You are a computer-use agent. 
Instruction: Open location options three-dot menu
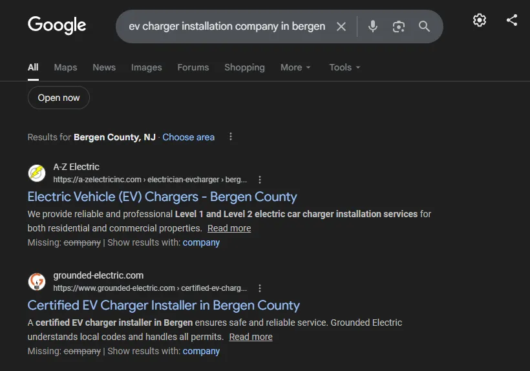pyautogui.click(x=231, y=137)
